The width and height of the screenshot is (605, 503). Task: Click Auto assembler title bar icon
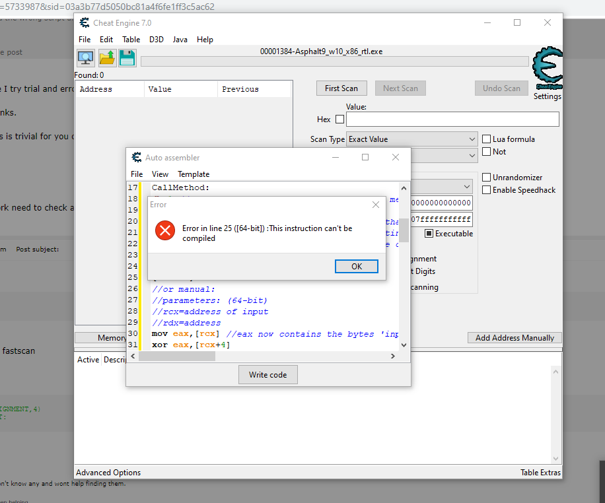pyautogui.click(x=137, y=158)
